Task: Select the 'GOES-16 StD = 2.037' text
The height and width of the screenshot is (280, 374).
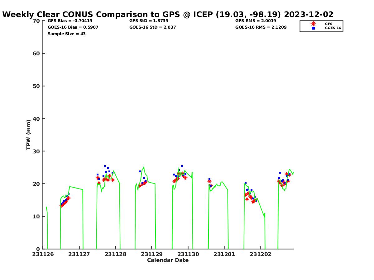Action: click(153, 27)
